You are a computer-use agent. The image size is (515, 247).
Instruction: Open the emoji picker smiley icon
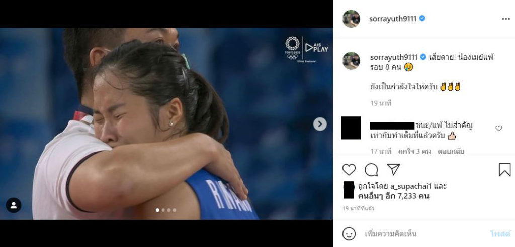(349, 234)
